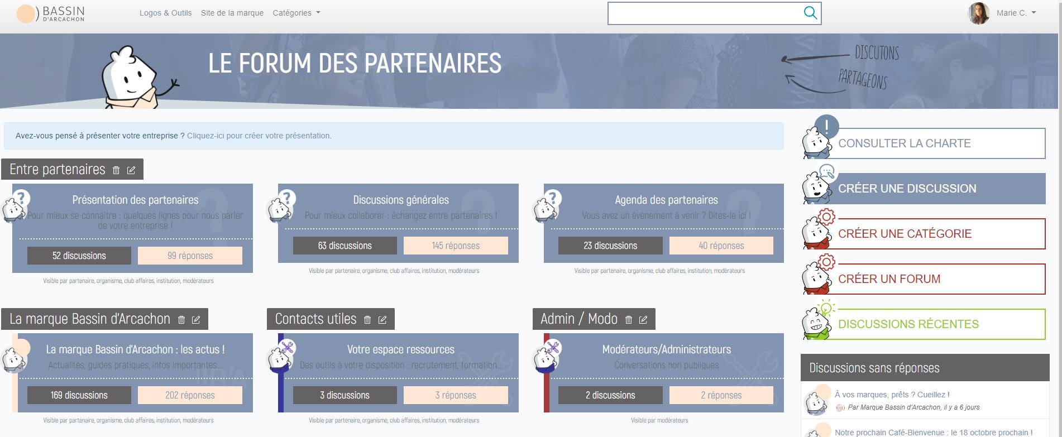
Task: Click Présentation des partenaires question-mark mascot icon
Action: click(x=15, y=206)
